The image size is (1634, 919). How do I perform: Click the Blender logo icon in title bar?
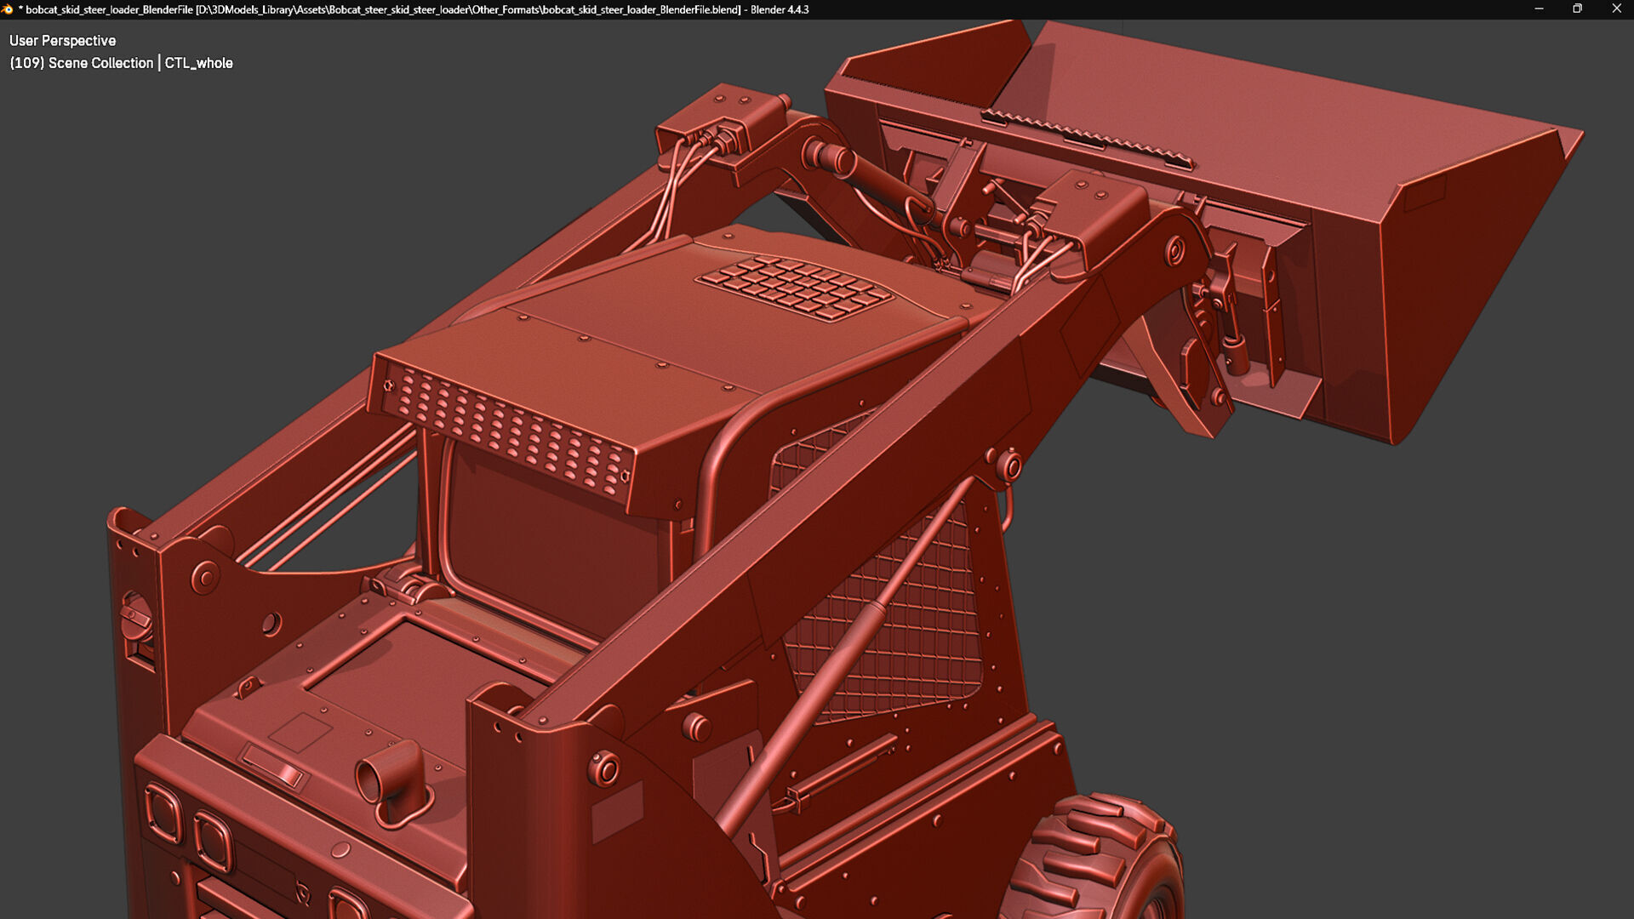click(8, 9)
